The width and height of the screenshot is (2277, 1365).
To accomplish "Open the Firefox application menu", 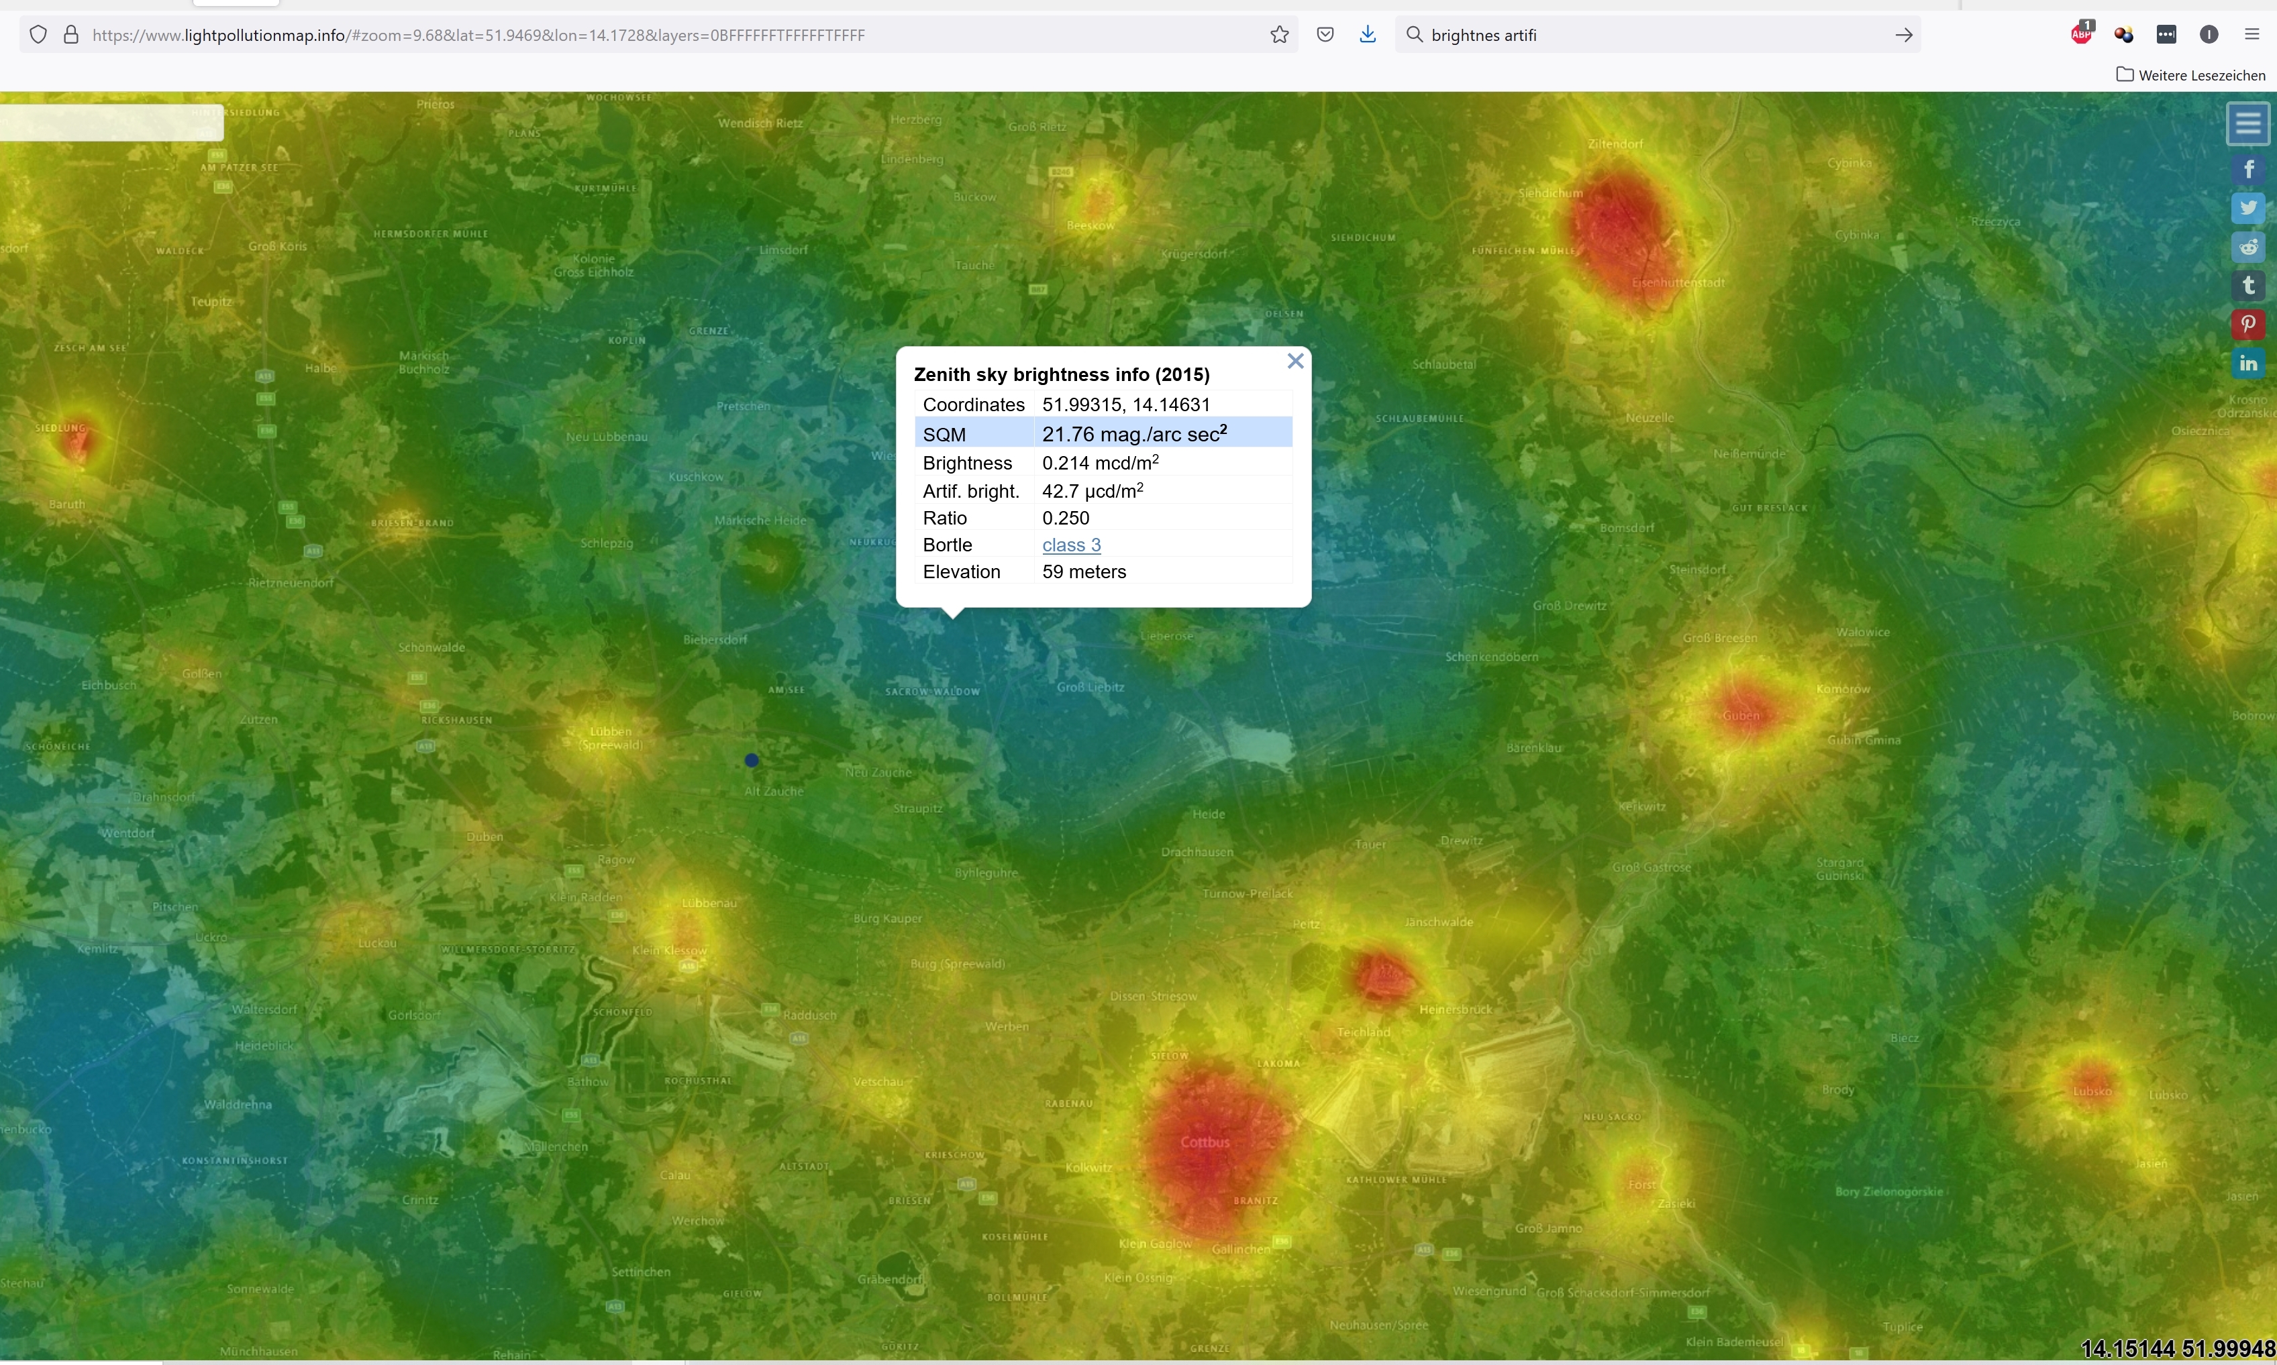I will 2251,35.
